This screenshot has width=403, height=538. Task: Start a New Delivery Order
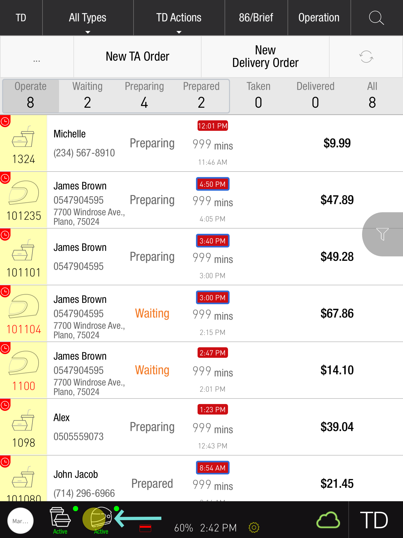click(265, 57)
